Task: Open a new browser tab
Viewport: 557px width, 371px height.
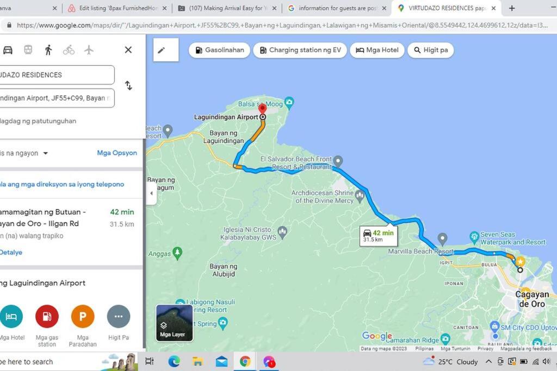Action: 512,8
